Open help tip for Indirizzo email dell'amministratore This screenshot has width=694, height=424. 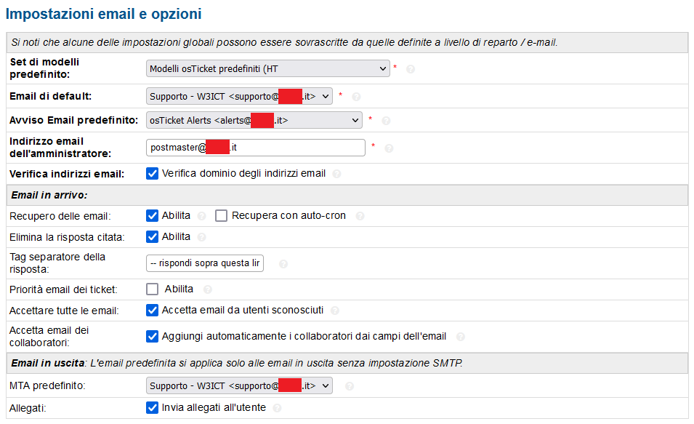pos(389,148)
